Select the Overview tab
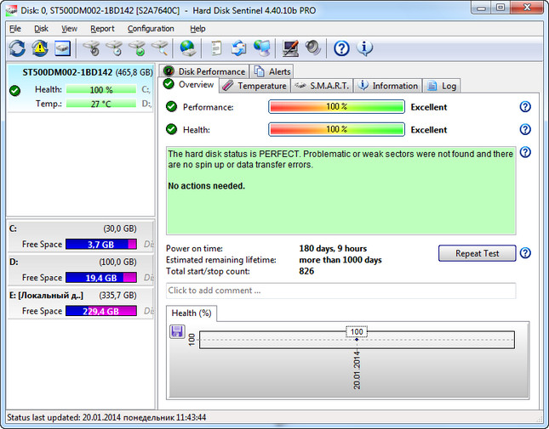549x429 pixels. pos(189,85)
